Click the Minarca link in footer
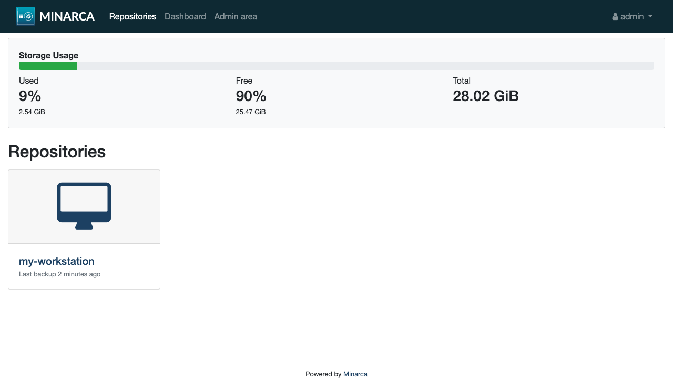Image resolution: width=673 pixels, height=379 pixels. [355, 374]
